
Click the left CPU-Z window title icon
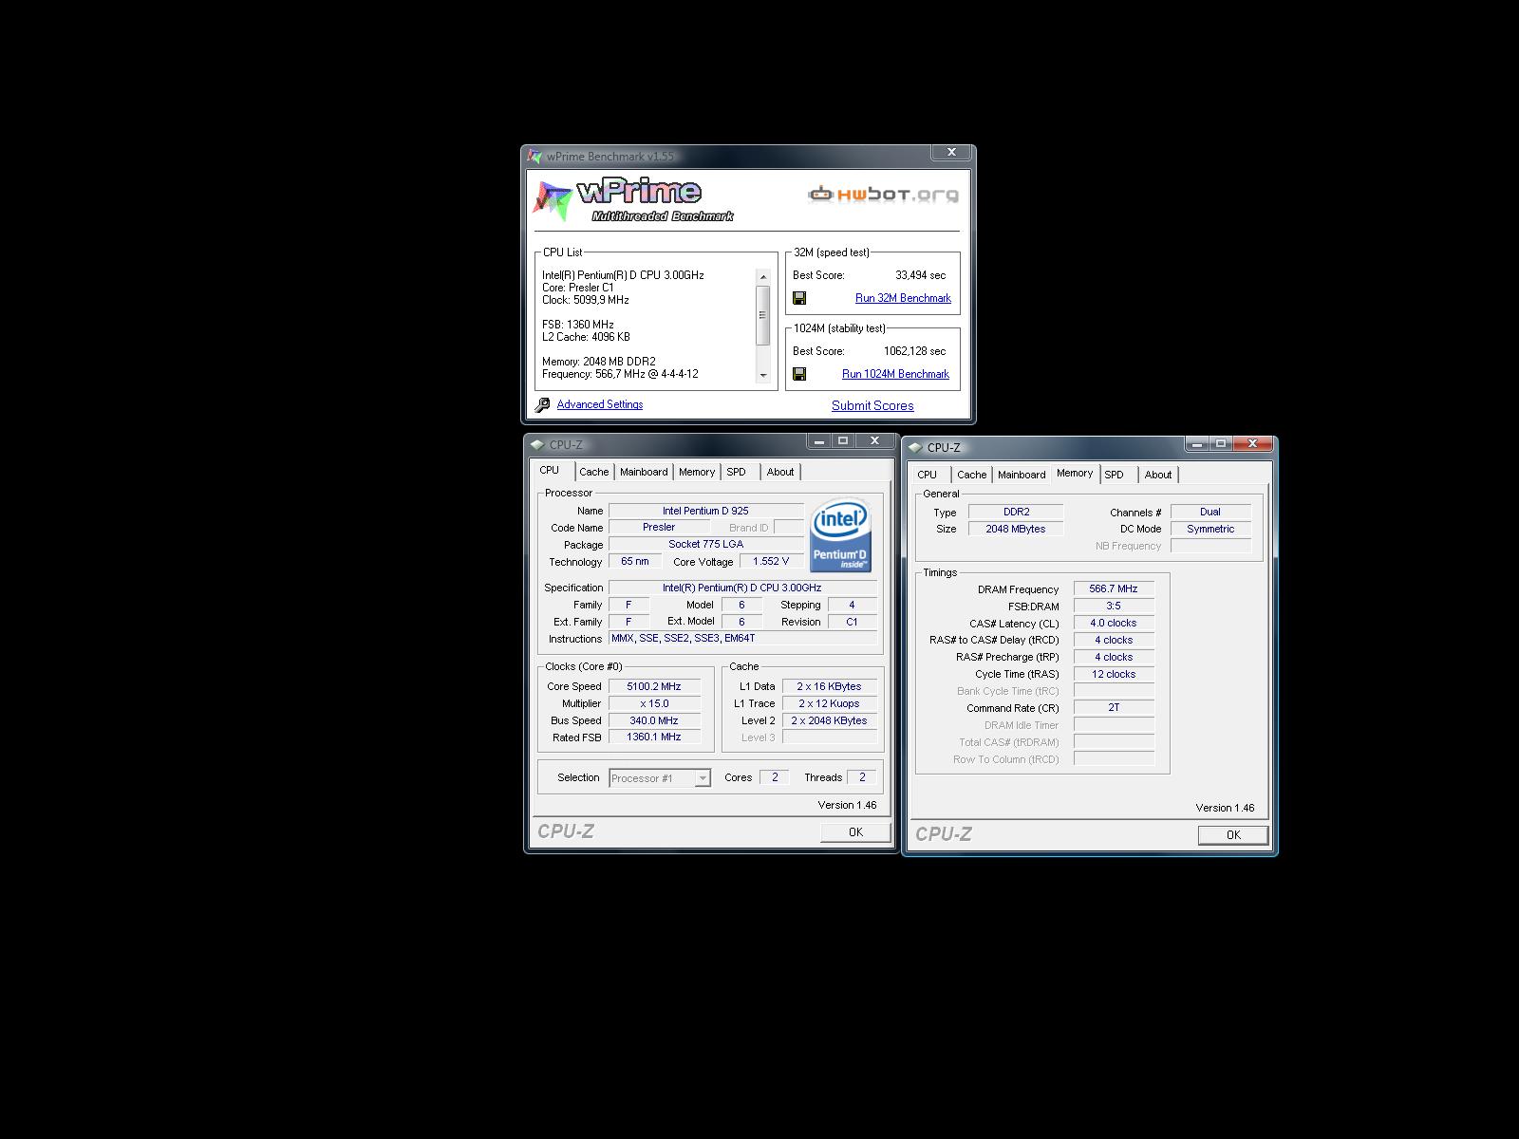[x=538, y=444]
